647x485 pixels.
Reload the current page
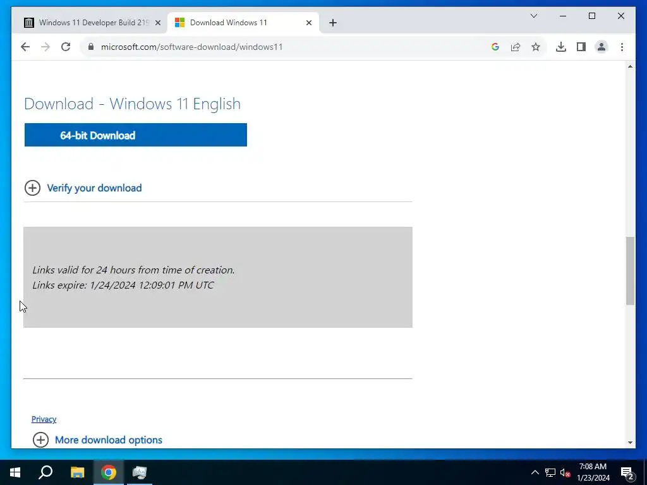click(x=66, y=47)
